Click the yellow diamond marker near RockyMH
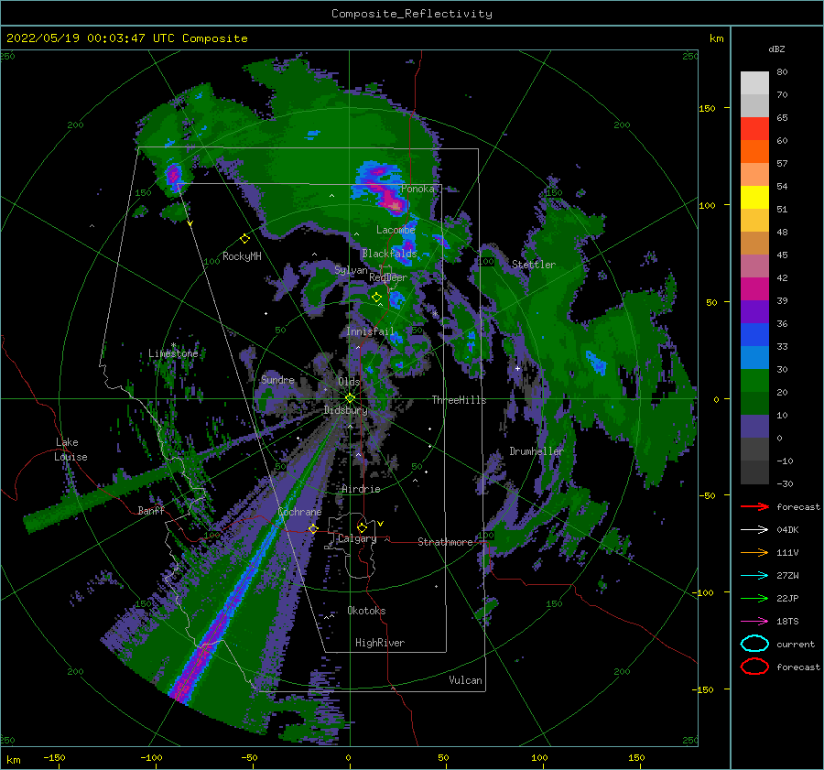824x770 pixels. coord(244,239)
